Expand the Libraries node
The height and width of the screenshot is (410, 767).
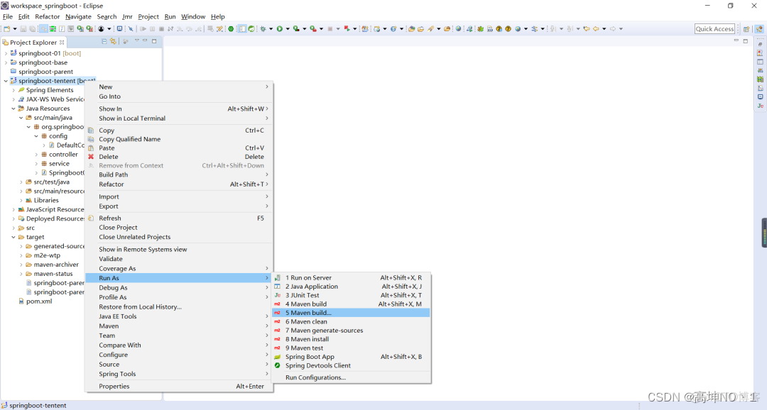coord(21,200)
